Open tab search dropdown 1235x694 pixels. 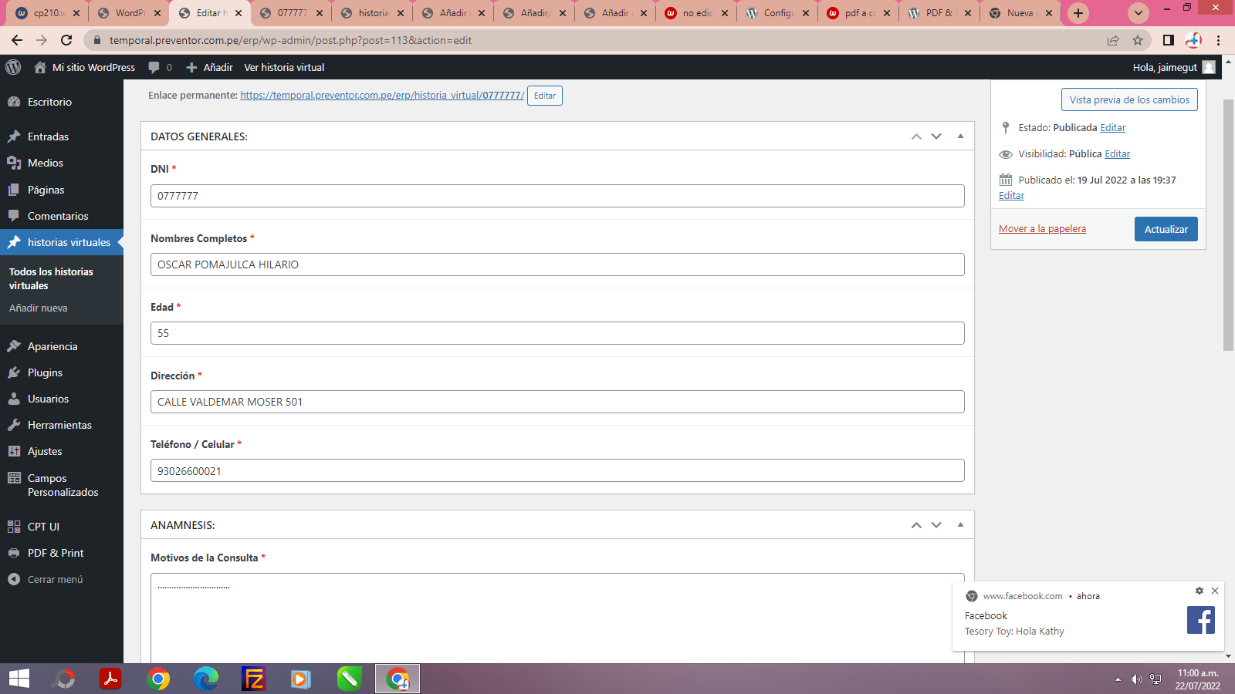point(1139,13)
